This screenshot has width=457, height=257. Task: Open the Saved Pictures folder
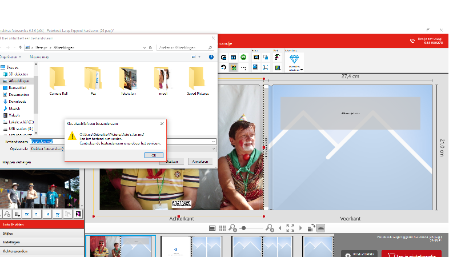(196, 80)
